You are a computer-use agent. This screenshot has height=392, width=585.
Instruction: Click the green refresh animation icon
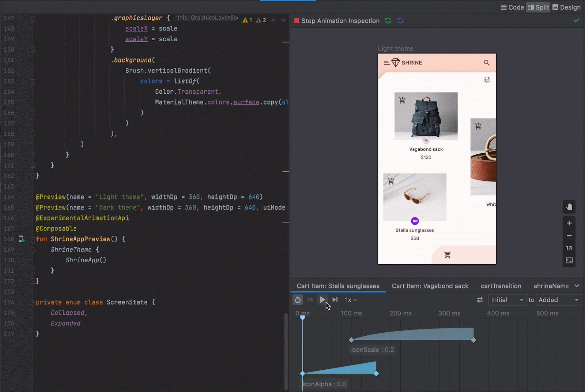388,21
